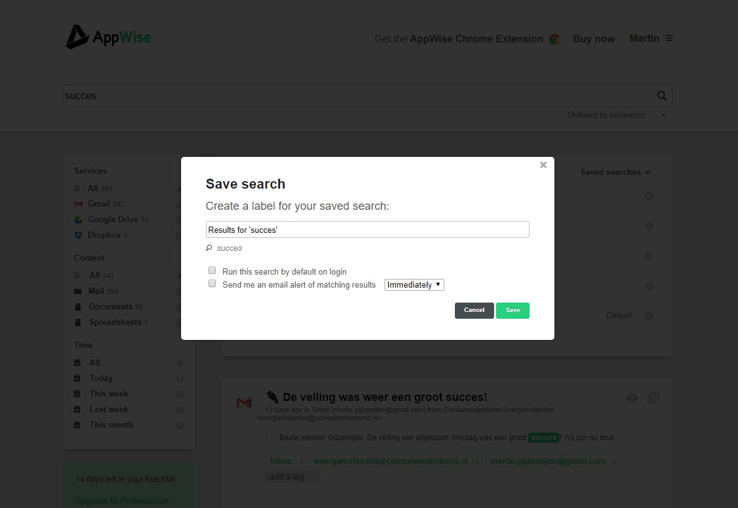This screenshot has width=738, height=508.
Task: Select the This week radio button
Action: point(180,394)
